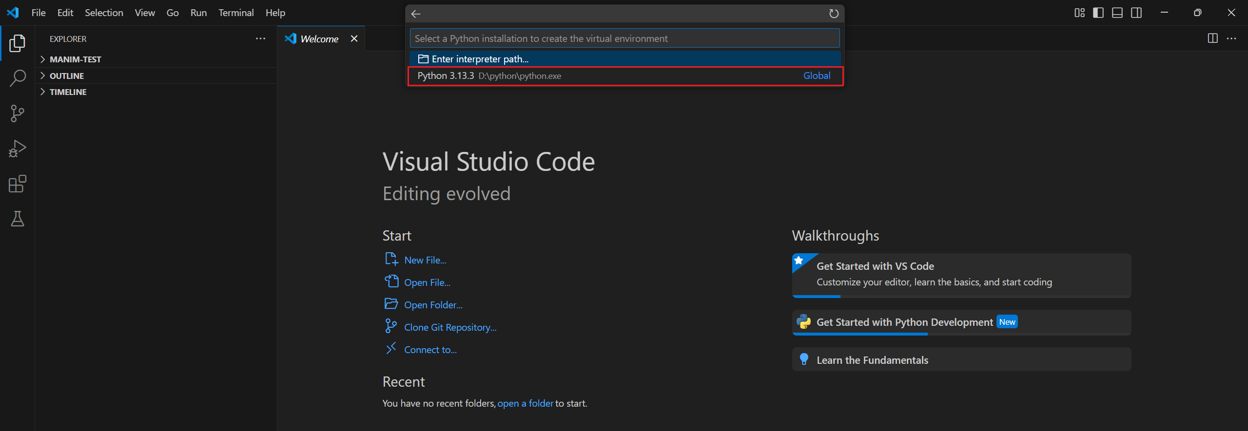The image size is (1248, 431).
Task: Click the lightbulb icon on Learn the Fundamentals
Action: 804,360
